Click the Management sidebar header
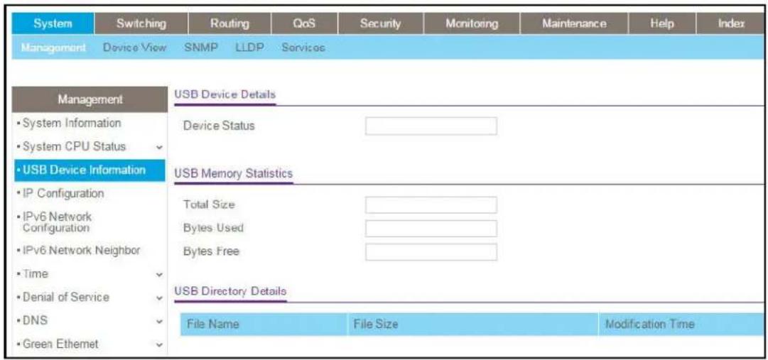This screenshot has height=360, width=768. [x=90, y=99]
